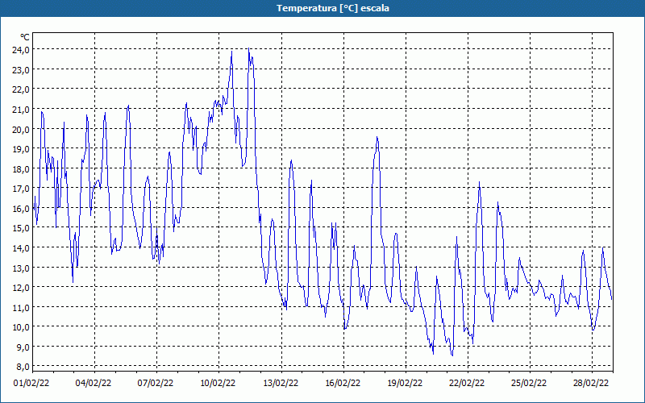Click the 11,0 y-axis value

pyautogui.click(x=22, y=307)
